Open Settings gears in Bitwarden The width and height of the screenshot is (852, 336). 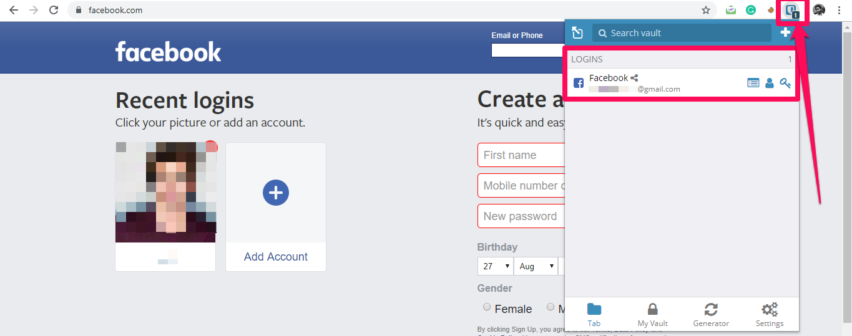(x=770, y=315)
